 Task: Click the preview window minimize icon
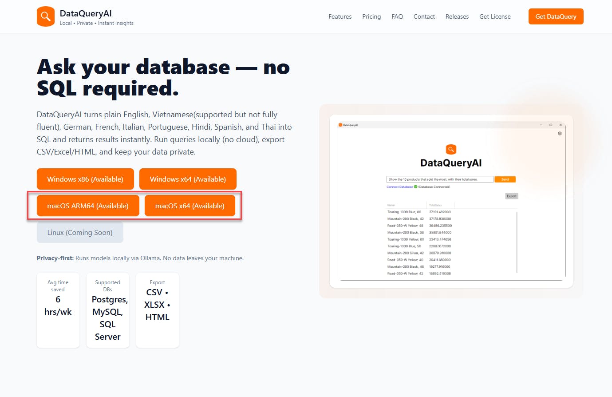541,125
